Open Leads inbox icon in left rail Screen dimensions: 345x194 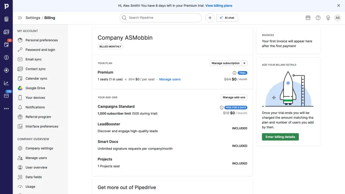(x=6, y=19)
